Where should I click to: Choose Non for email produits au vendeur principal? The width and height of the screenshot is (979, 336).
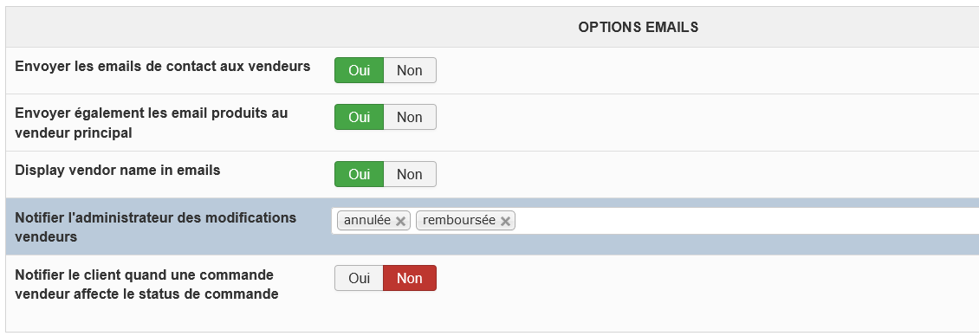(410, 118)
